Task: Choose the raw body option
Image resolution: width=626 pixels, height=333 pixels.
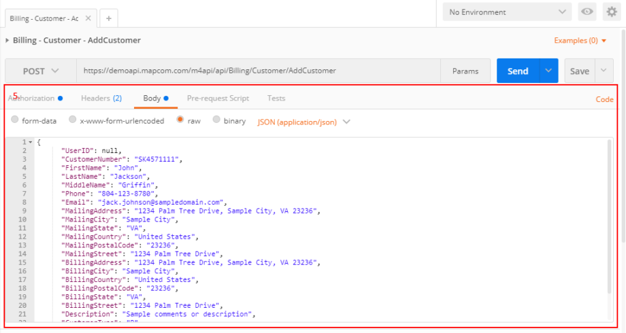Action: (x=180, y=120)
